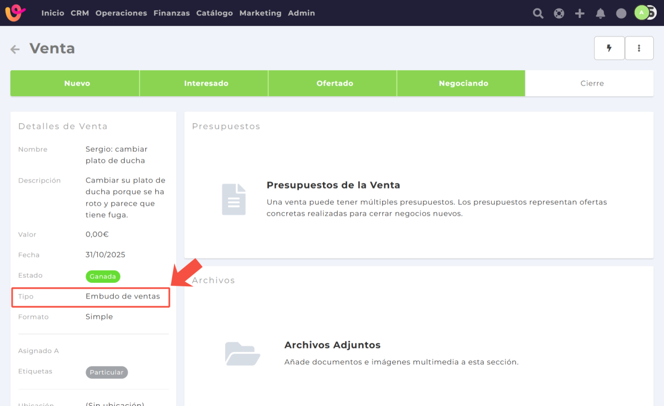Click the Particular tag label
Viewport: 664px width, 406px height.
[x=107, y=372]
